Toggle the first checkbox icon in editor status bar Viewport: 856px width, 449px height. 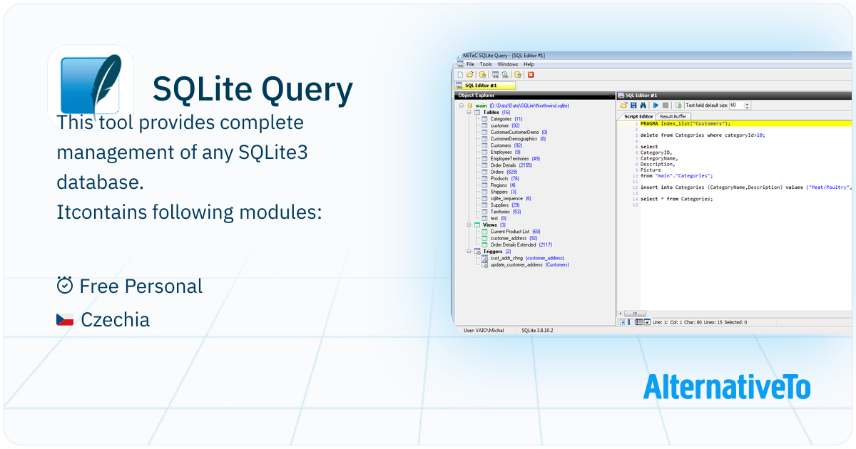coord(622,322)
